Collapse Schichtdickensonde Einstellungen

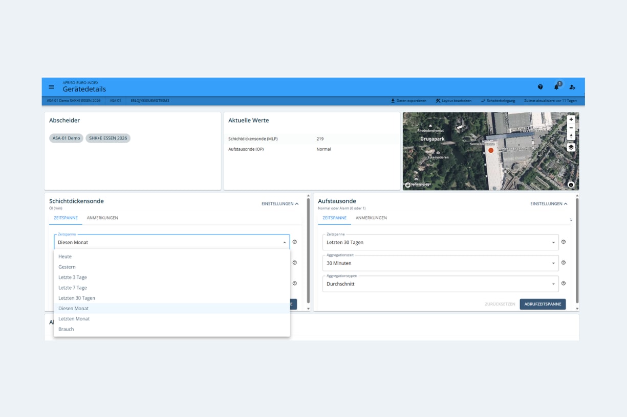tap(280, 203)
